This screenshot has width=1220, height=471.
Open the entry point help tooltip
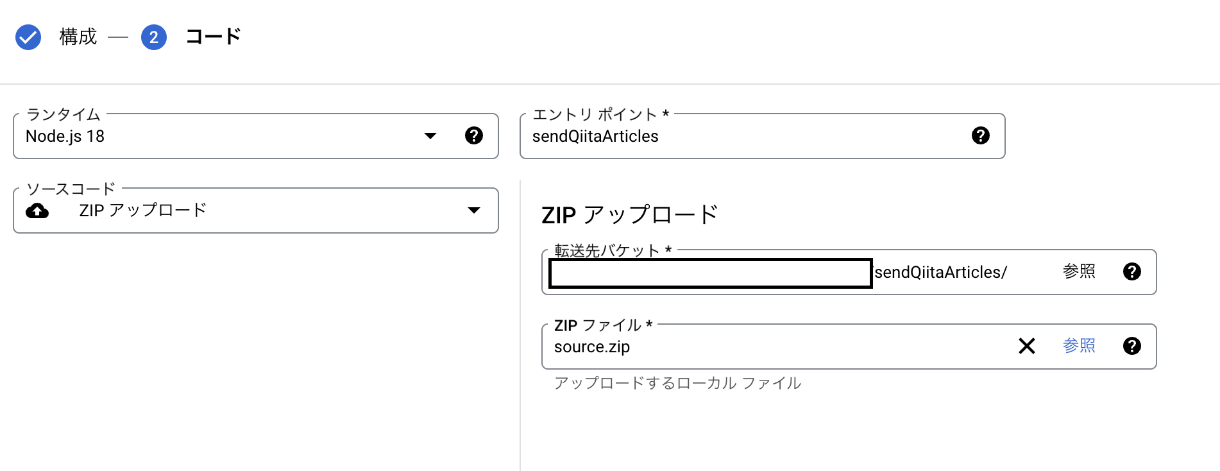981,135
